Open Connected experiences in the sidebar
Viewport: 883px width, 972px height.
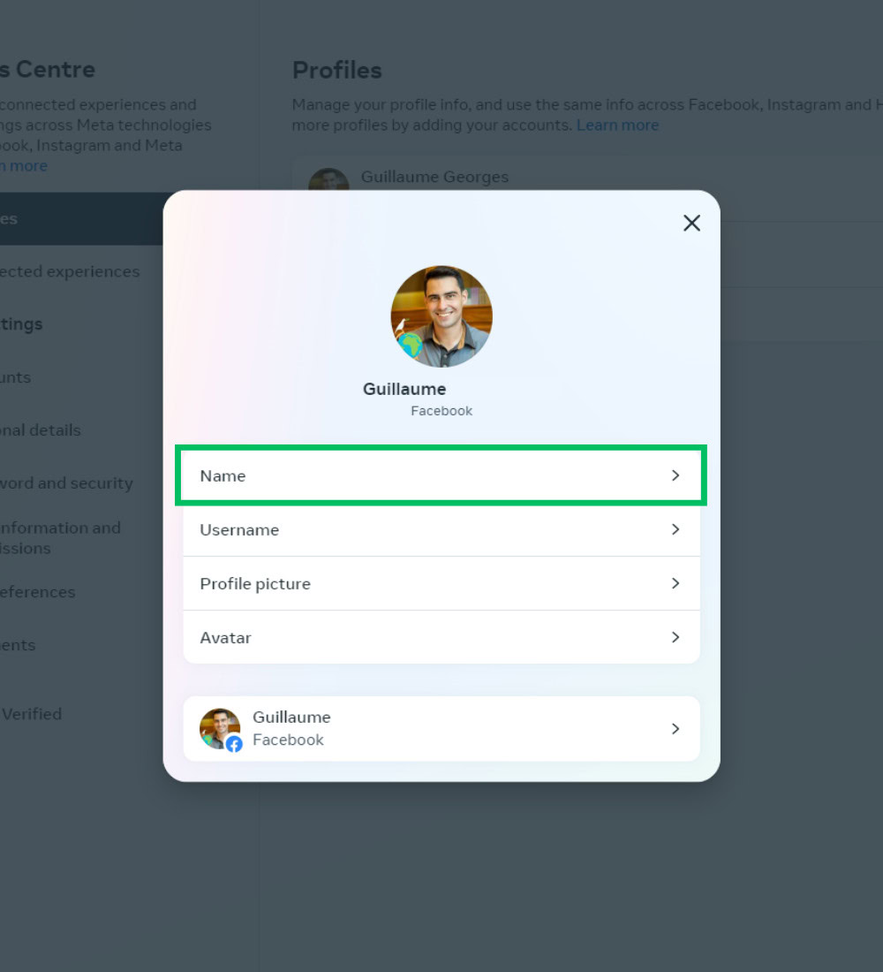71,271
